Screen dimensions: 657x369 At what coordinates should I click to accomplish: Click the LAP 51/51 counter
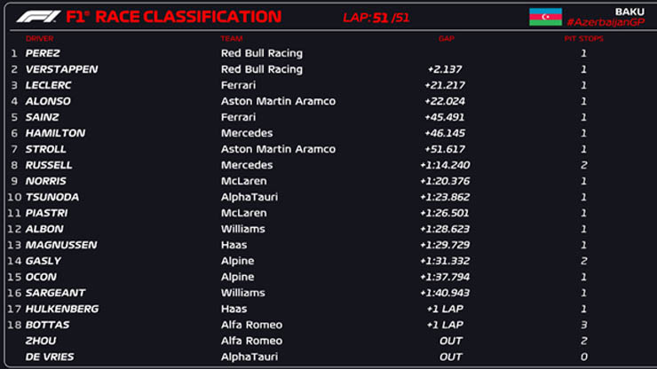coord(376,18)
